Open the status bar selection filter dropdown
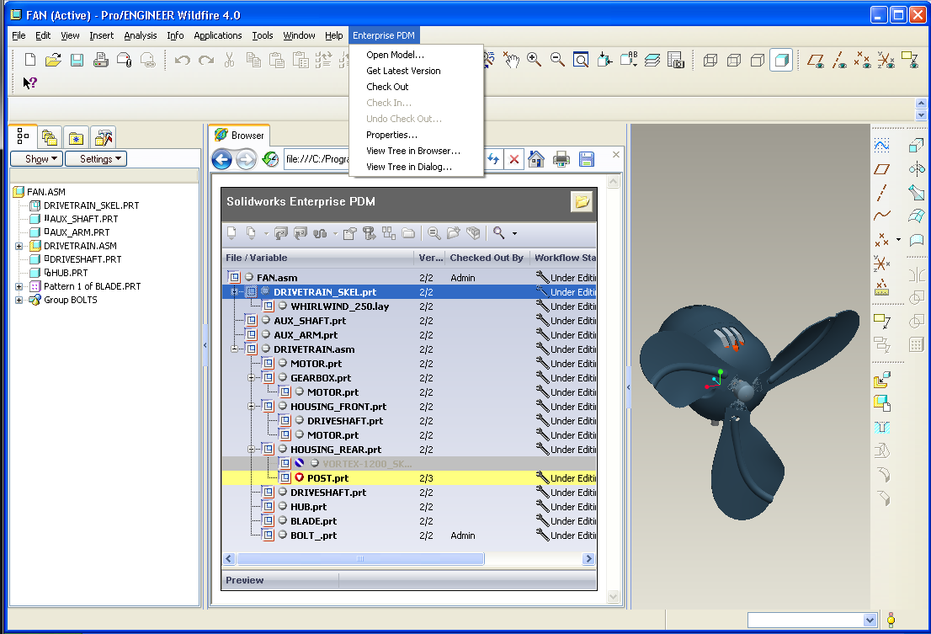This screenshot has width=931, height=634. coord(870,621)
